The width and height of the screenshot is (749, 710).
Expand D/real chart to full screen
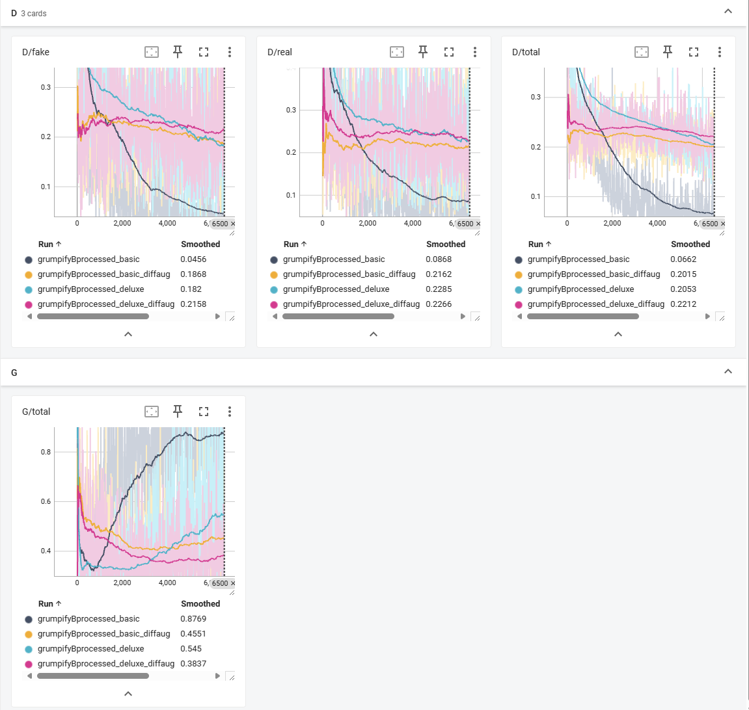[x=449, y=52]
